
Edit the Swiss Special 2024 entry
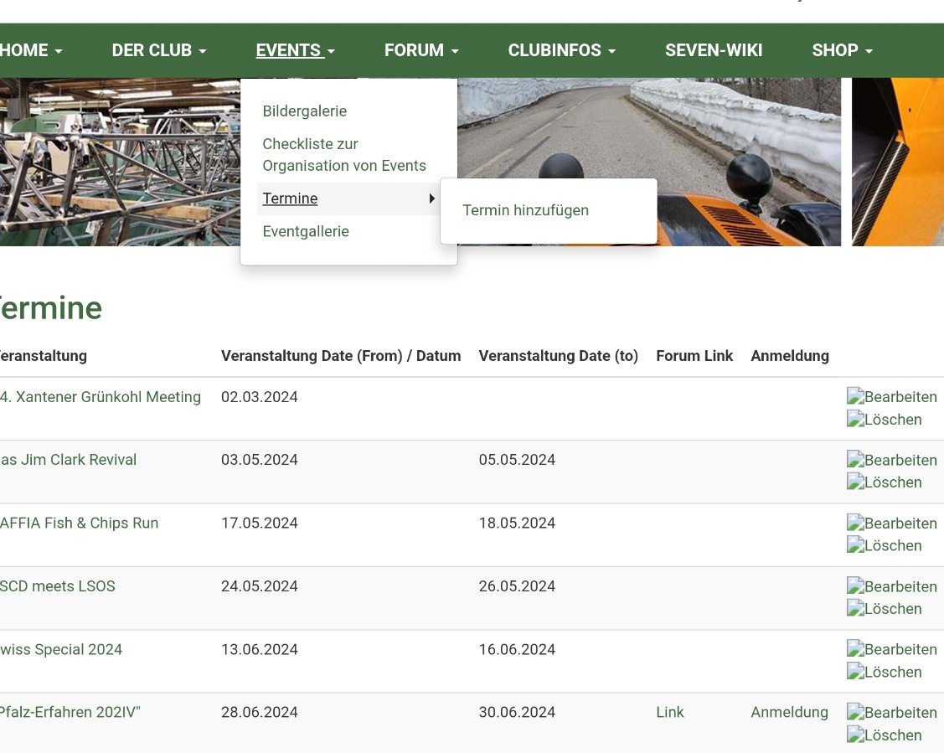(891, 650)
